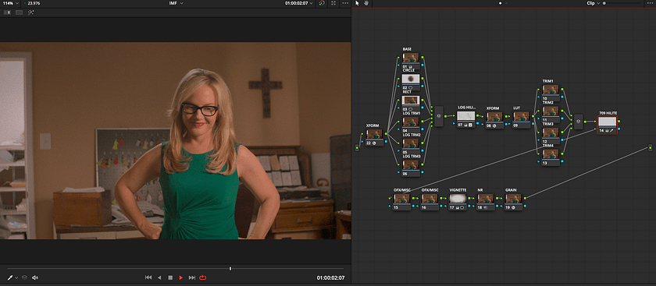Viewport: 656px width, 286px height.
Task: Select the LOG TRM2 node 05
Action: [411, 147]
